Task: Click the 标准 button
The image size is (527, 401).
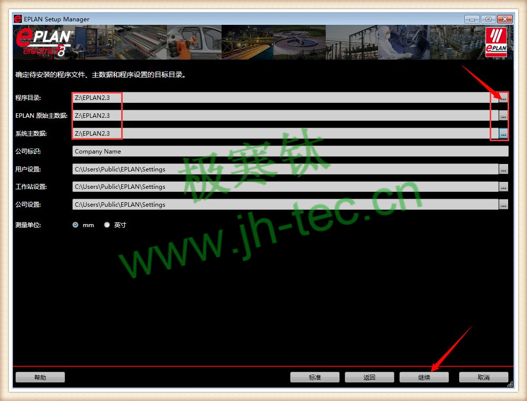Action: tap(314, 377)
